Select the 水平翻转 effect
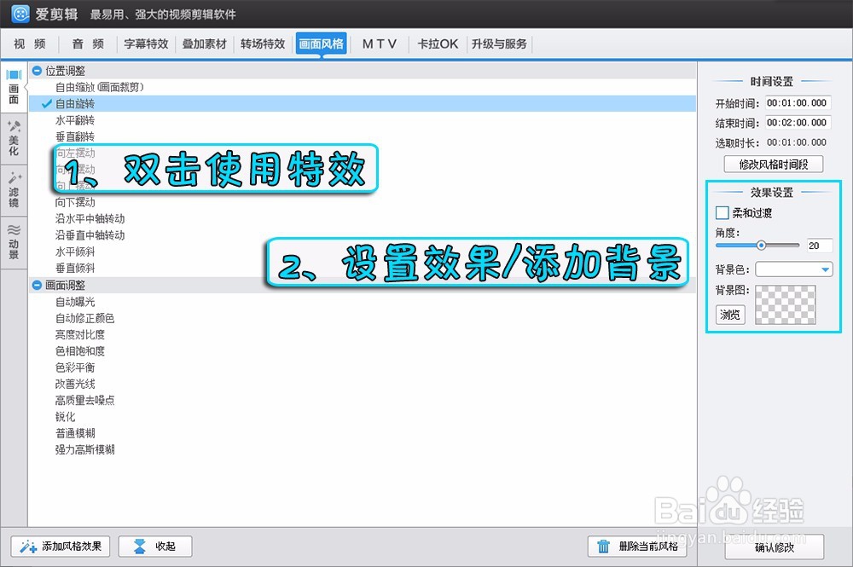This screenshot has height=567, width=853. tap(75, 120)
